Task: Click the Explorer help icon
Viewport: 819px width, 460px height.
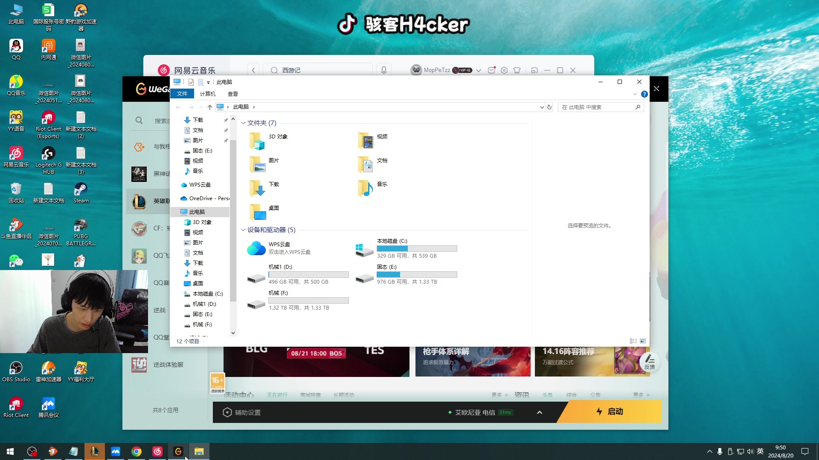Action: [645, 94]
